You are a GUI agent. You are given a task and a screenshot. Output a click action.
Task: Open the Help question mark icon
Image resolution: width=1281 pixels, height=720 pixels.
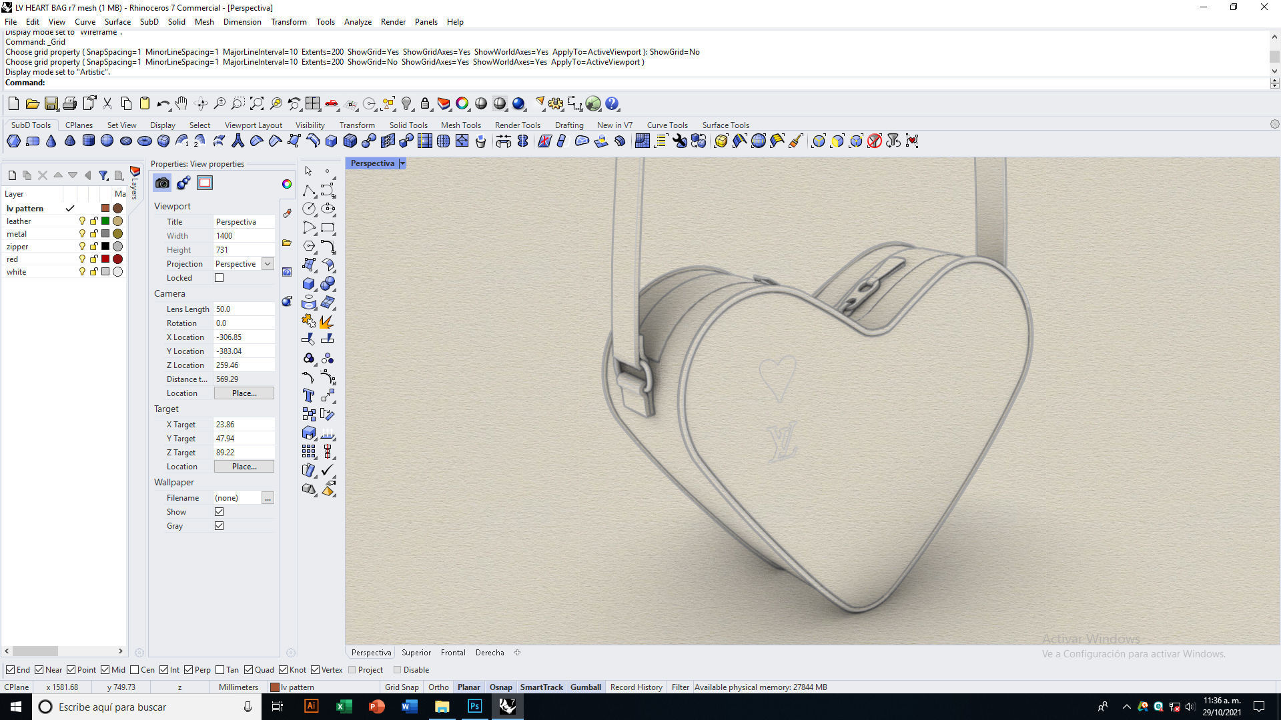612,104
